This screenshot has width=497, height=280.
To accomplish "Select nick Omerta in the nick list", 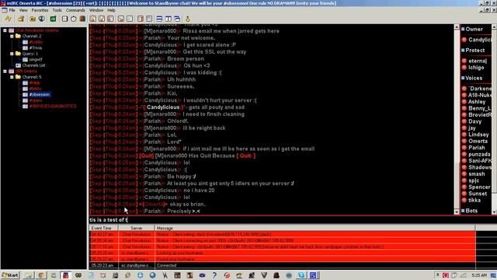I will tap(478, 141).
